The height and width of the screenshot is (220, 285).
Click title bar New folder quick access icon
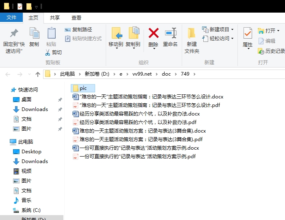point(29,7)
